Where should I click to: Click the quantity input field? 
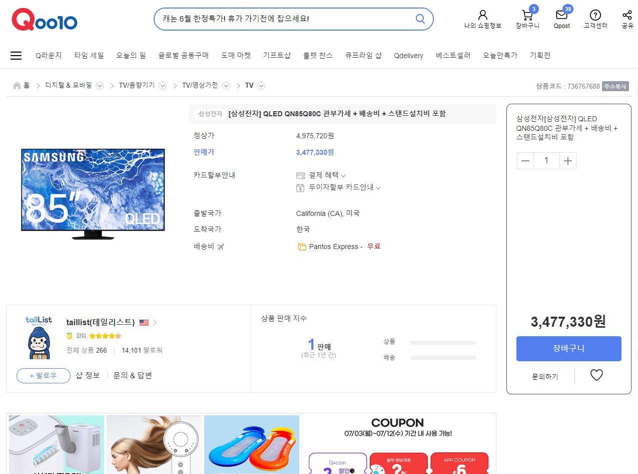[x=546, y=161]
